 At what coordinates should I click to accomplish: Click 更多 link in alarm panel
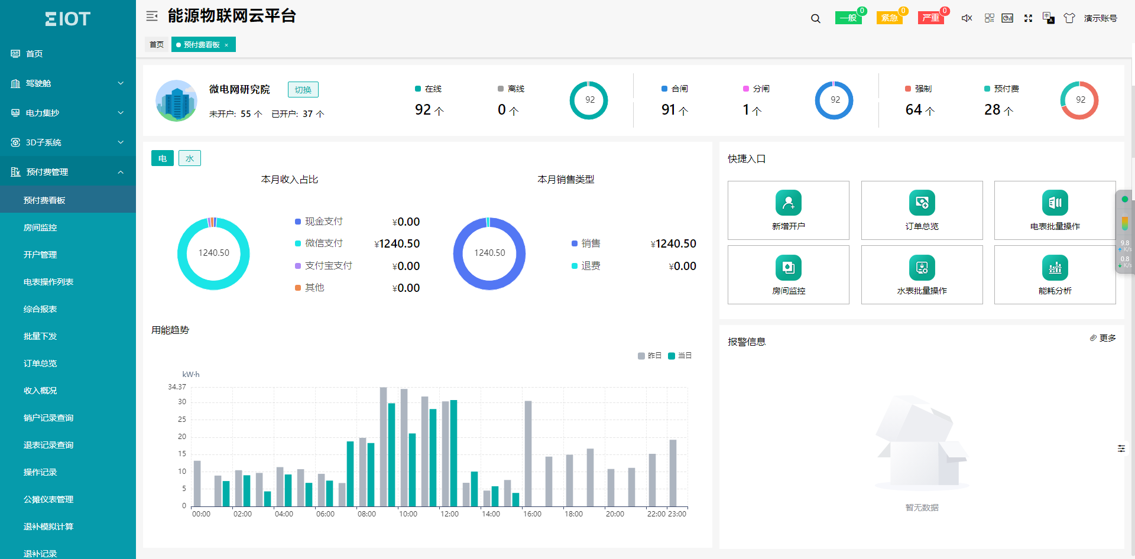[x=1103, y=338]
